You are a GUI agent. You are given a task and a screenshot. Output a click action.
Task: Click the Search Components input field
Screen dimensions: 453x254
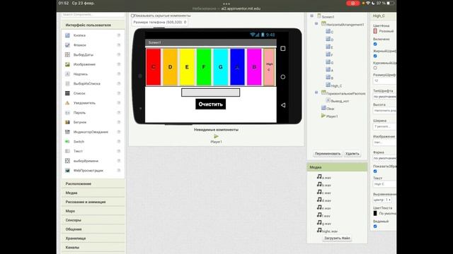pos(93,14)
